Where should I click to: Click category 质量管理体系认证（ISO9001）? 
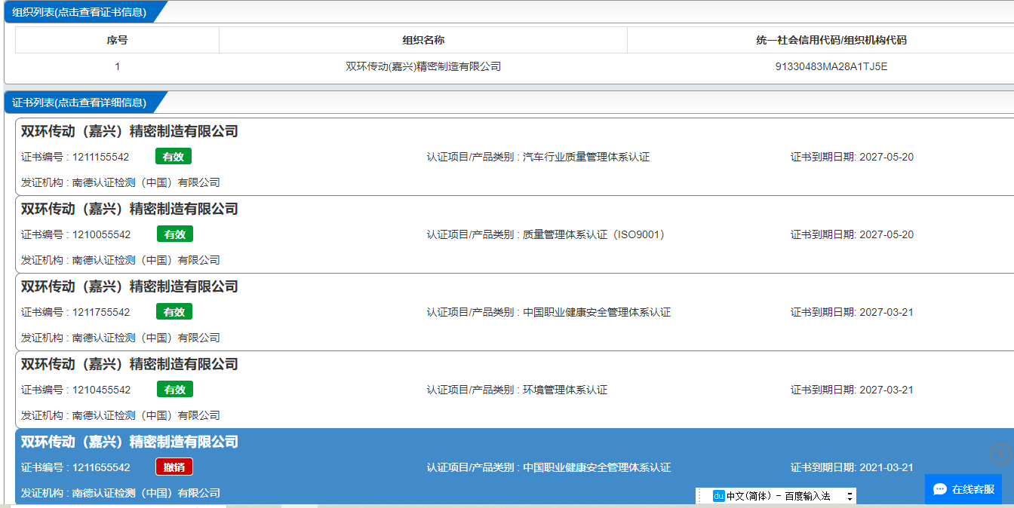coord(594,235)
